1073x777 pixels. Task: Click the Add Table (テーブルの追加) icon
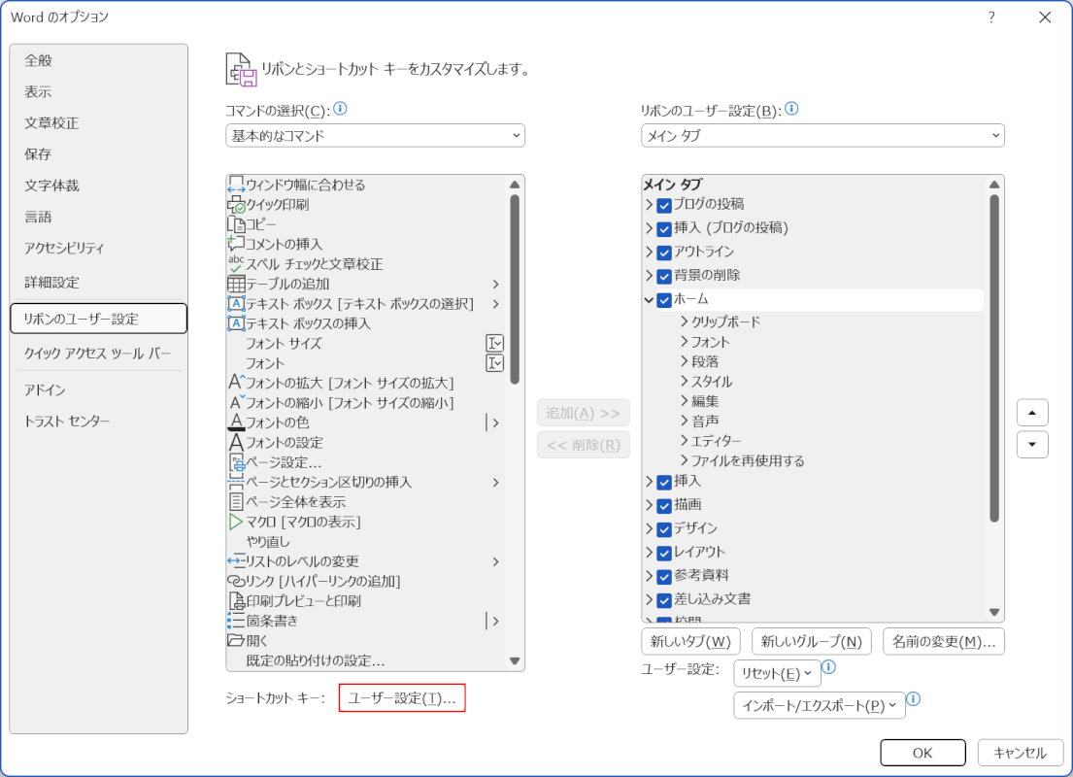tap(236, 285)
